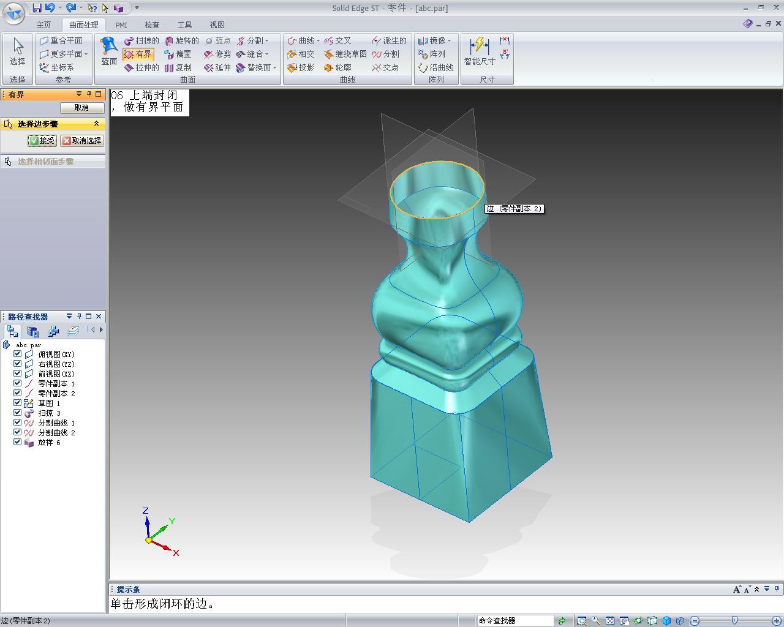Click the 接受 accept button
Screen dimensions: 784x627
tap(42, 141)
